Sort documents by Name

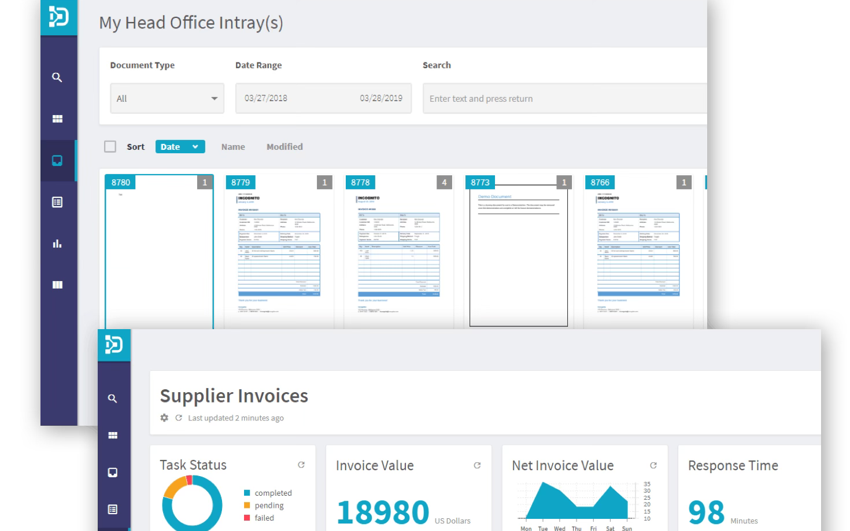point(233,147)
